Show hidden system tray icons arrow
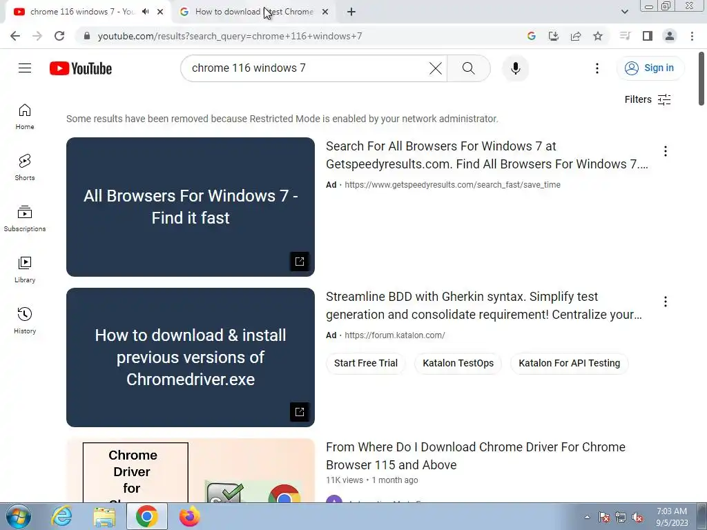The image size is (707, 530). coord(587,517)
